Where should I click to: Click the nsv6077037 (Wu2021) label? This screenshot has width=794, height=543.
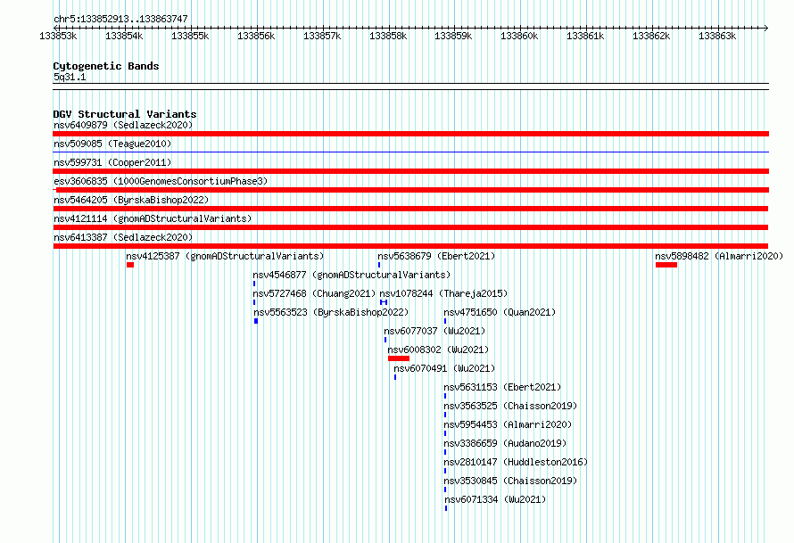pyautogui.click(x=434, y=331)
